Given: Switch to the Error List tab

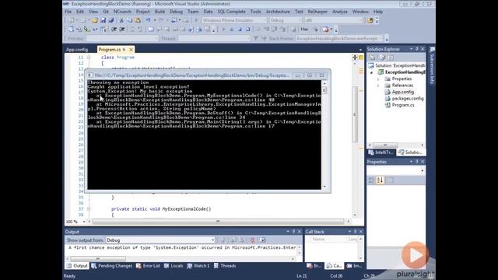Looking at the screenshot, I should coord(148,266).
